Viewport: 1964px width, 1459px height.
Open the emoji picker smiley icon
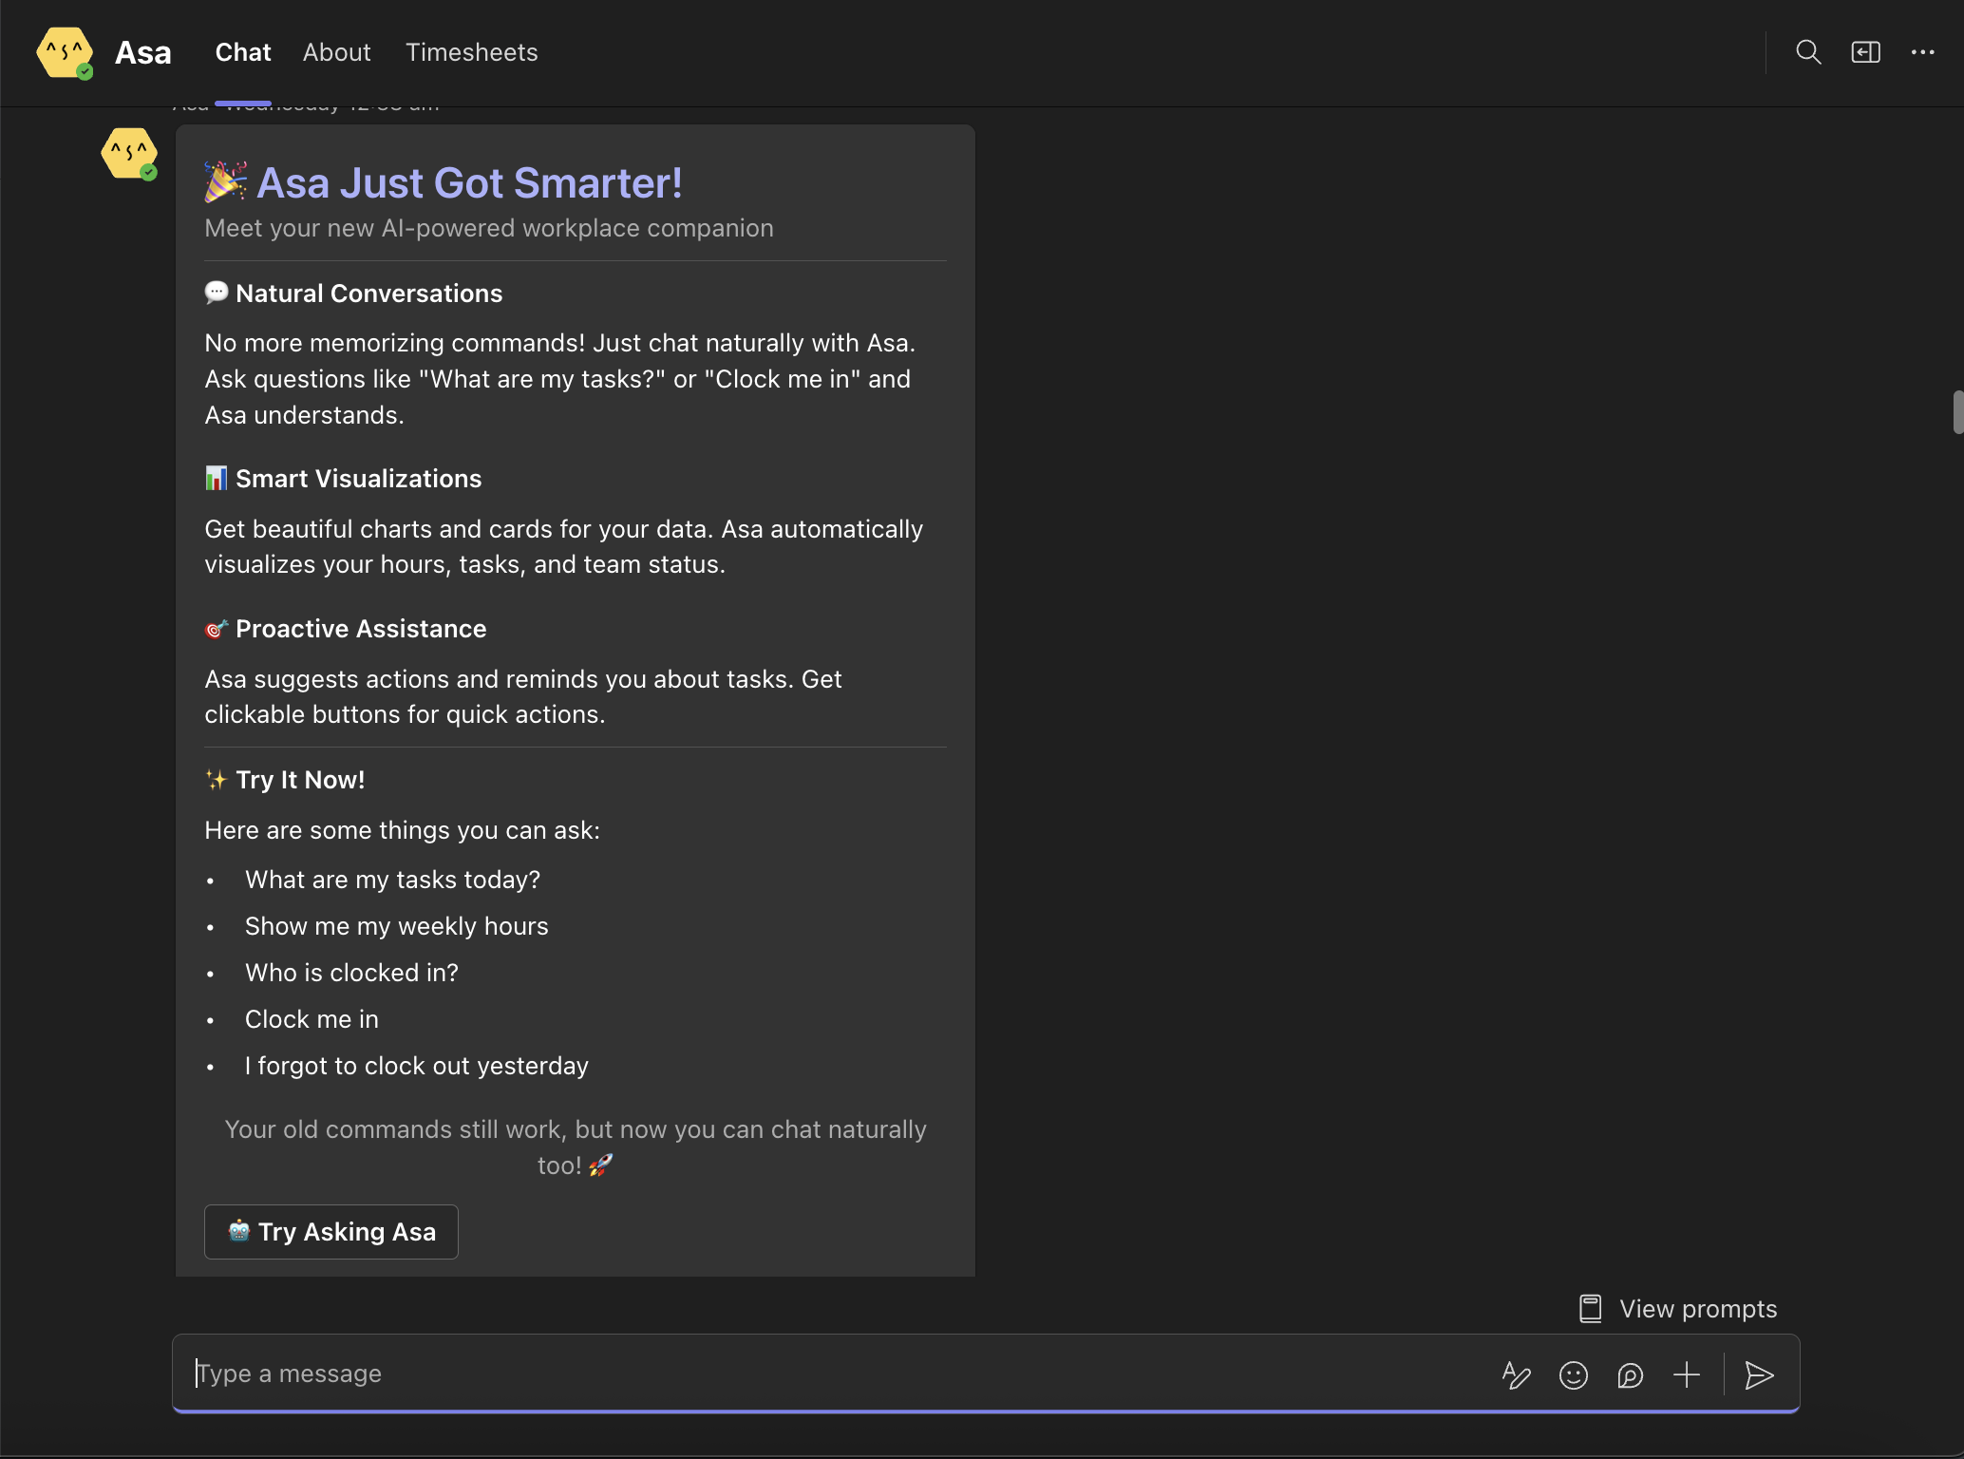pyautogui.click(x=1573, y=1374)
